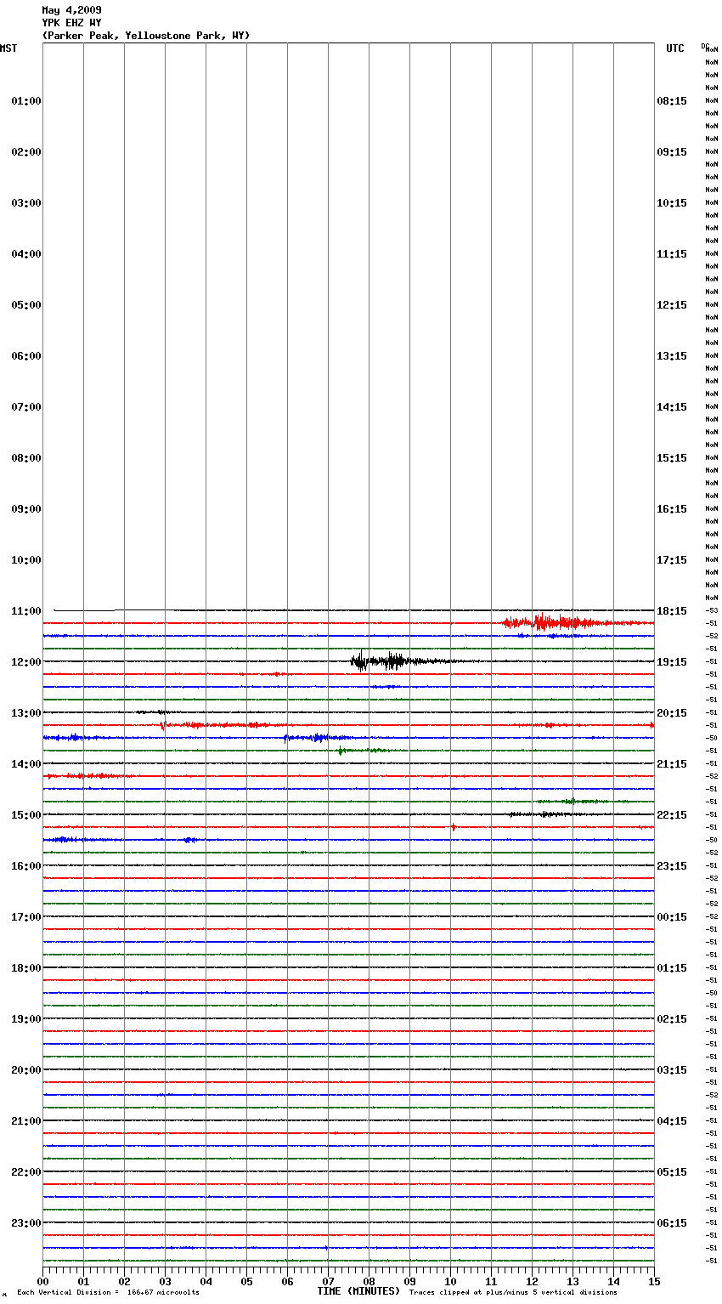Viewport: 722px width, 1304px height.
Task: Click the 'UTC' axis header
Action: point(674,48)
